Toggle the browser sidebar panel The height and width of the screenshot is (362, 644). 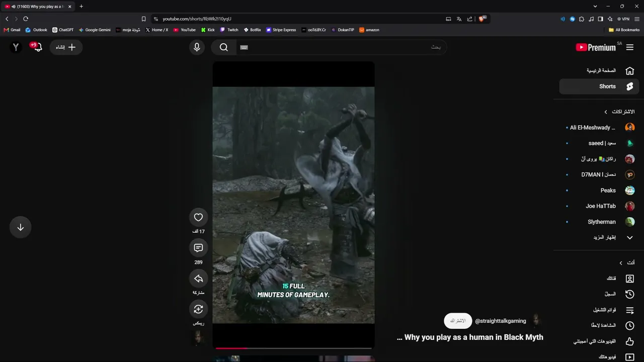point(600,19)
